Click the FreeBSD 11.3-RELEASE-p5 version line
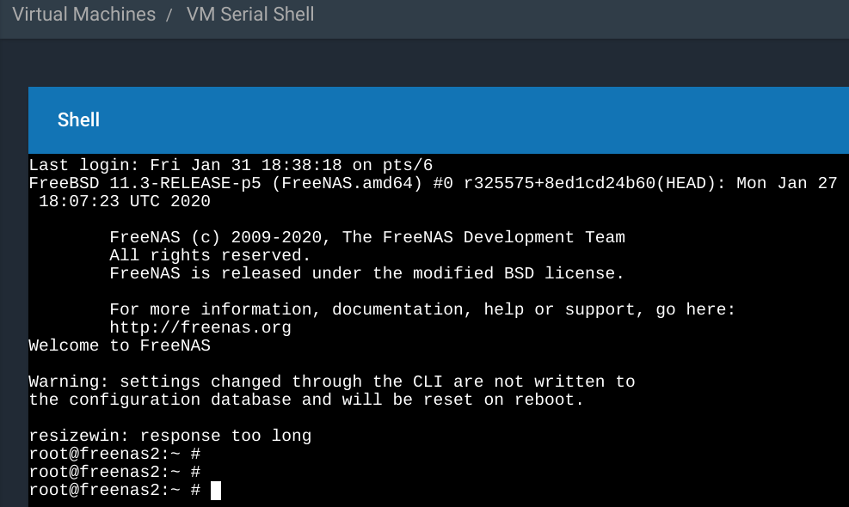Image resolution: width=849 pixels, height=507 pixels. click(x=434, y=183)
